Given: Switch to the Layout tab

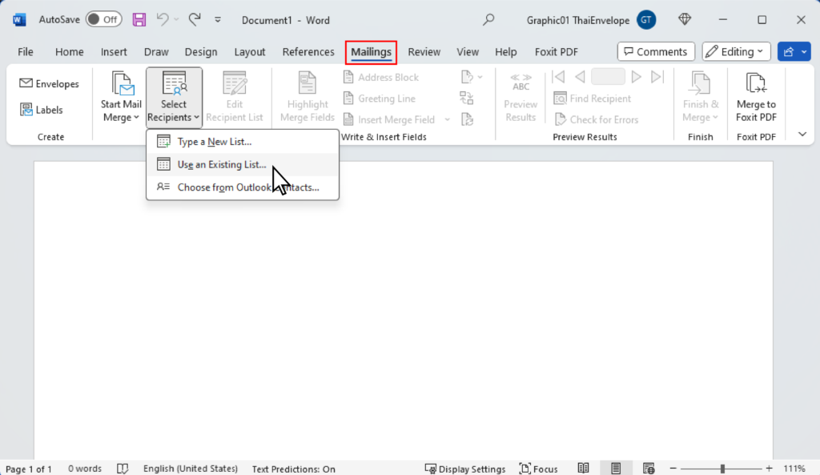Looking at the screenshot, I should click(250, 52).
